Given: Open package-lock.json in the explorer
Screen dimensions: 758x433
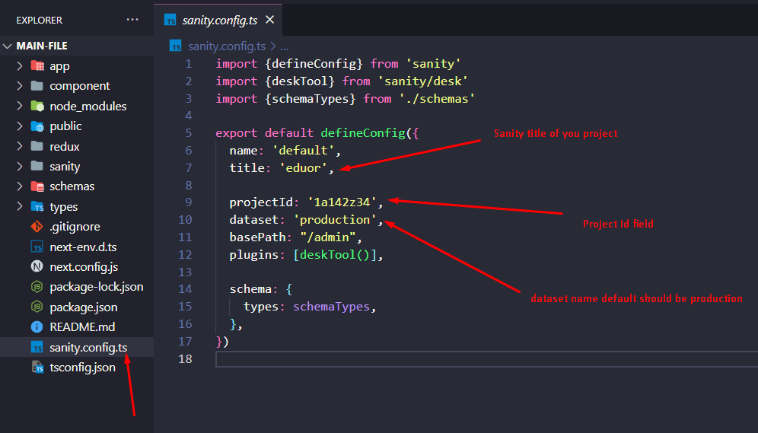Looking at the screenshot, I should [96, 287].
